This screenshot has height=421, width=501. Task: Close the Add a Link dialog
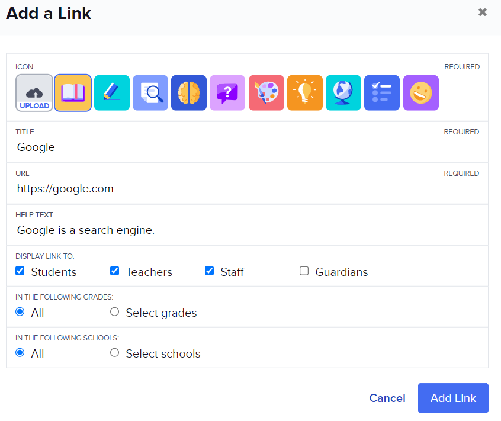483,12
